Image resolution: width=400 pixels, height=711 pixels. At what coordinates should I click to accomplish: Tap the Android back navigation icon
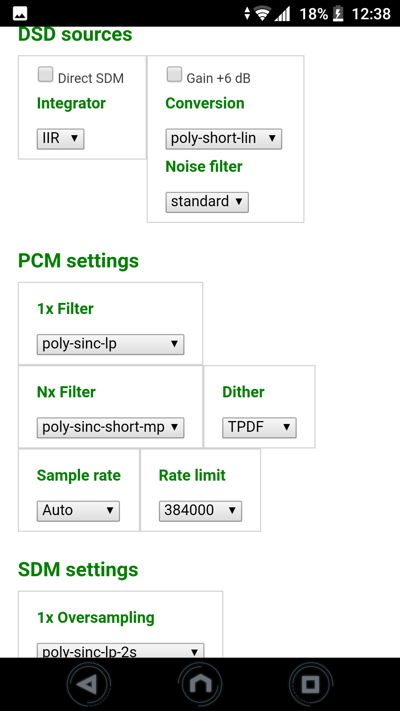[x=89, y=684]
